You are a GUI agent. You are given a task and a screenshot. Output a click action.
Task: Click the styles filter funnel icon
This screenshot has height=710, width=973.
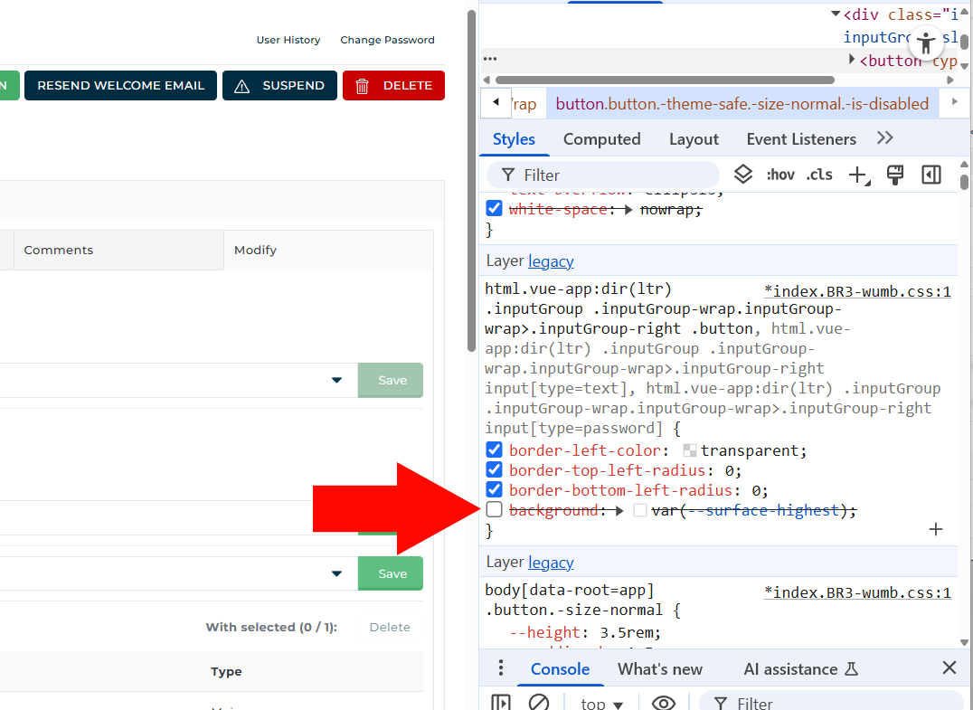click(507, 175)
